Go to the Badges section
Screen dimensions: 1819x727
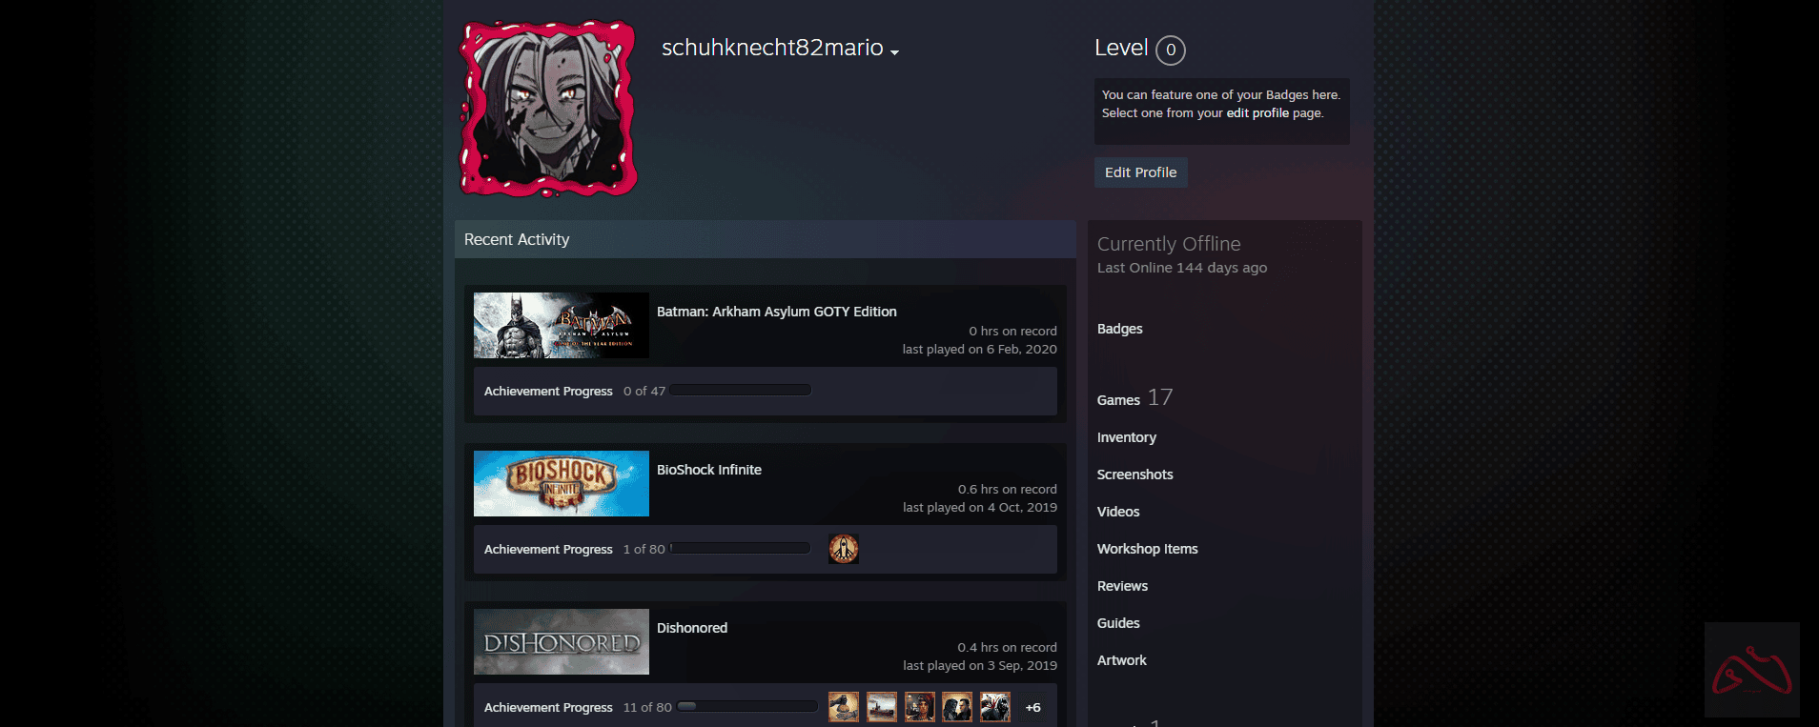[x=1120, y=329]
